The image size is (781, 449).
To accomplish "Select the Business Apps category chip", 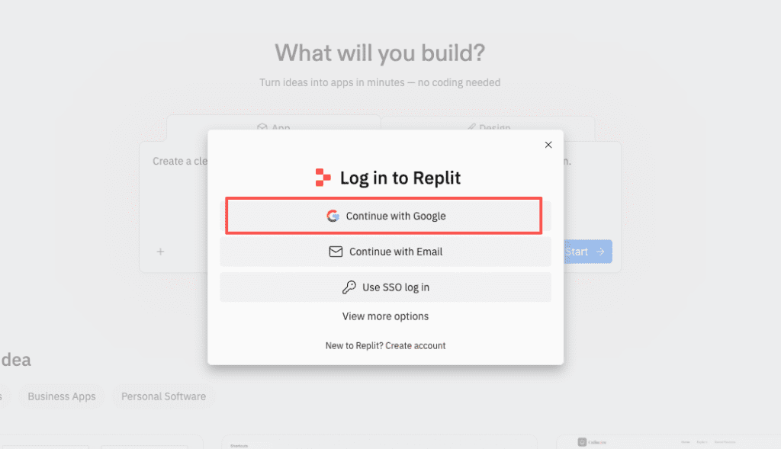I will (62, 396).
